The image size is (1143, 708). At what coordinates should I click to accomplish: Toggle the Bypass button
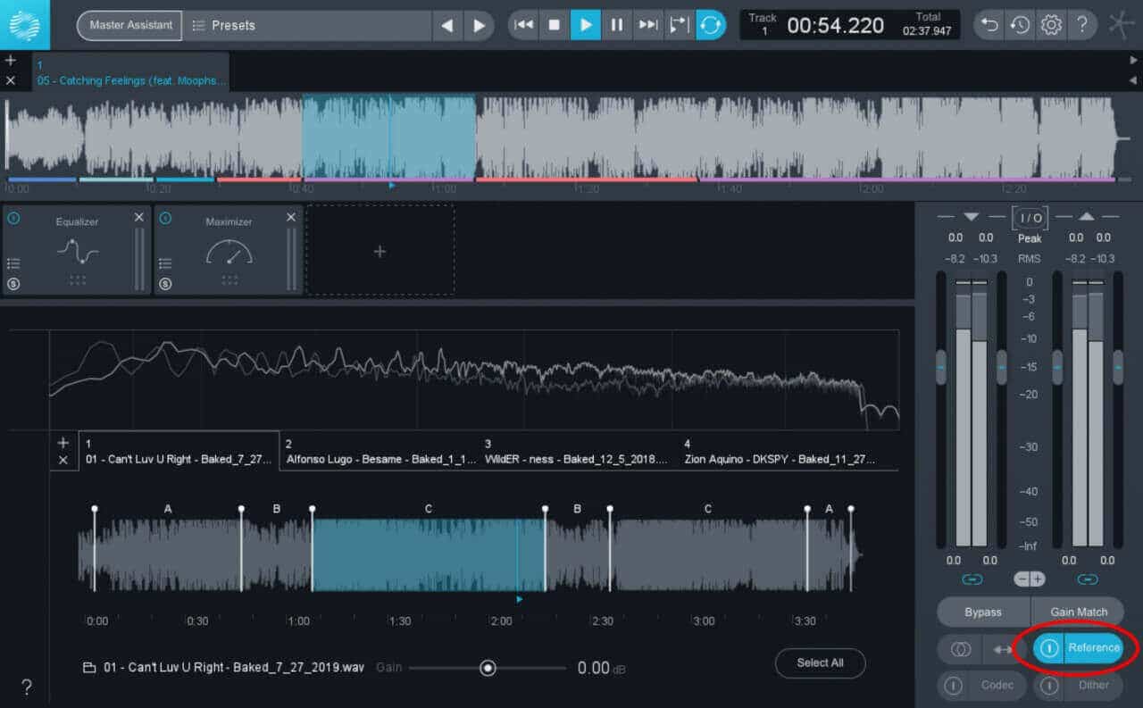[x=983, y=612]
